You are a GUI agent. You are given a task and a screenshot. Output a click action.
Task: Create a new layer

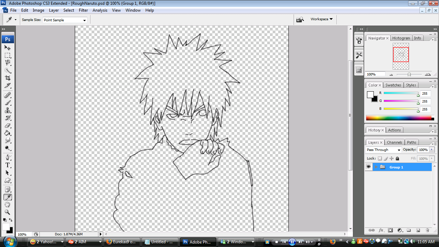418,230
